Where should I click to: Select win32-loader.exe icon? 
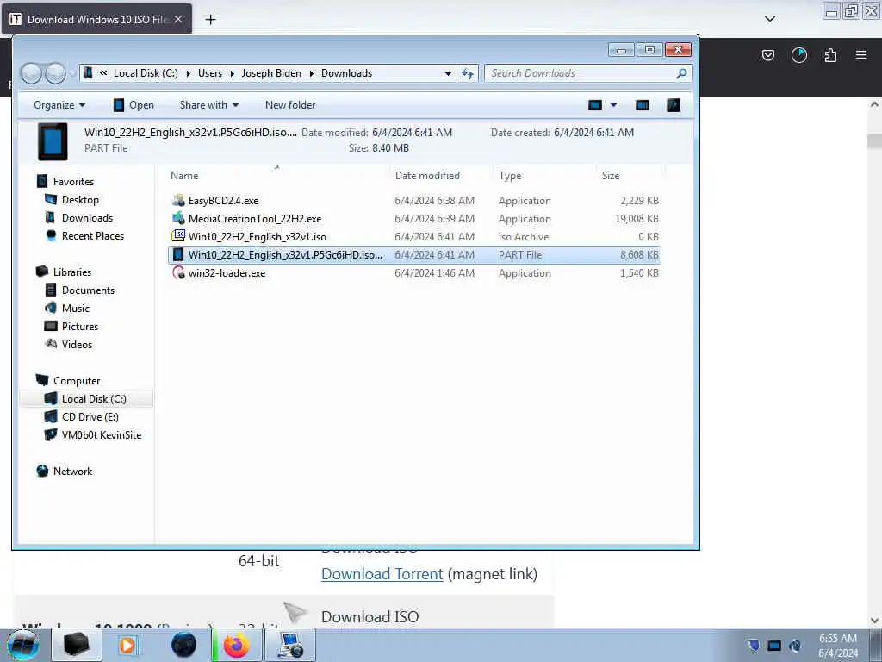[x=178, y=273]
